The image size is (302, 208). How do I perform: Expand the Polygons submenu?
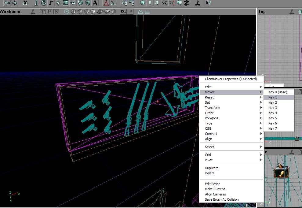point(211,118)
